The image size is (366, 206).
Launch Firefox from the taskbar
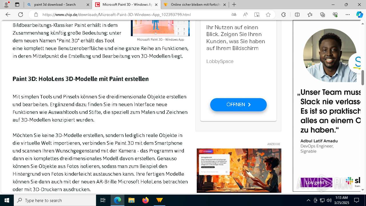(x=145, y=200)
